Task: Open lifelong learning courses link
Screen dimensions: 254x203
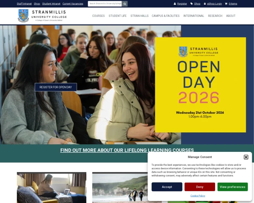Action: coord(127,150)
